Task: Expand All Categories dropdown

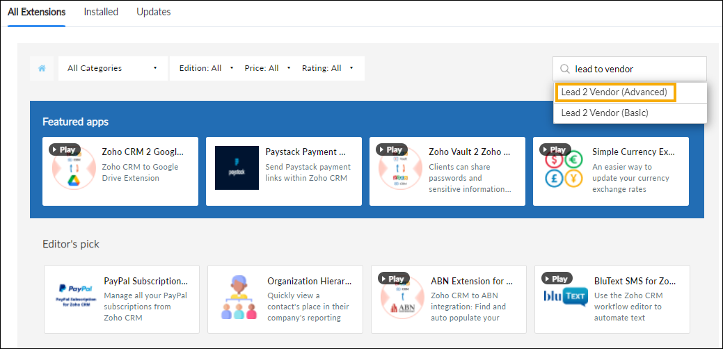Action: pyautogui.click(x=113, y=68)
